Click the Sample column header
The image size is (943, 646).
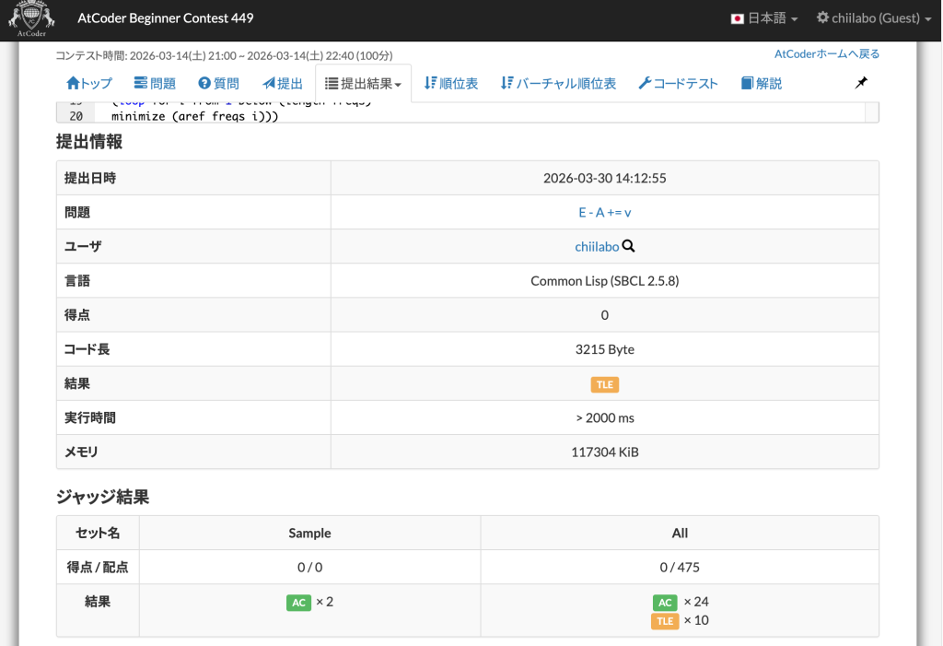coord(309,533)
